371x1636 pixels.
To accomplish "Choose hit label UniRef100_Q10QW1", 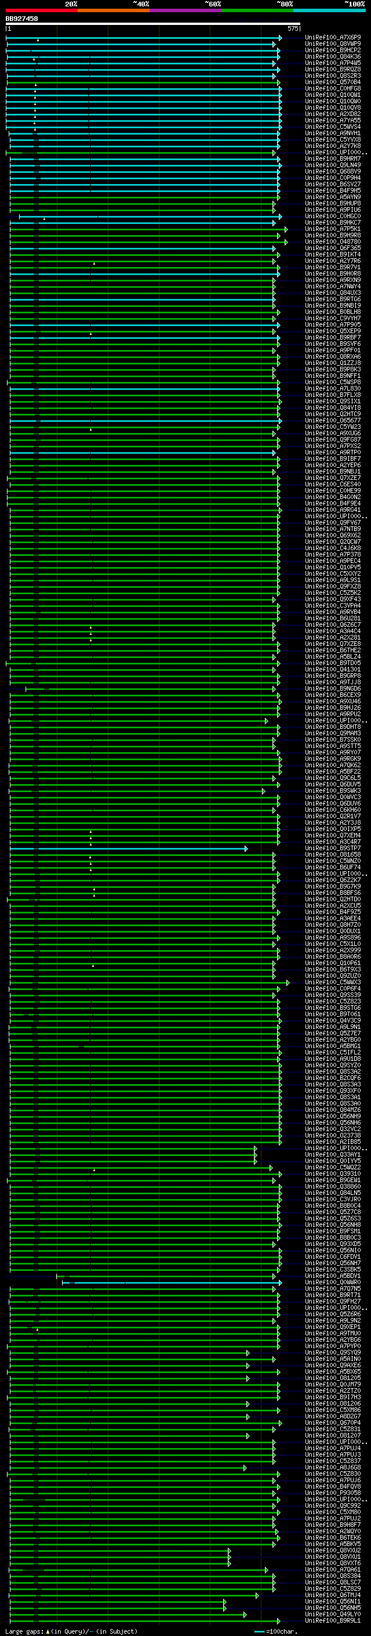I will pyautogui.click(x=333, y=95).
